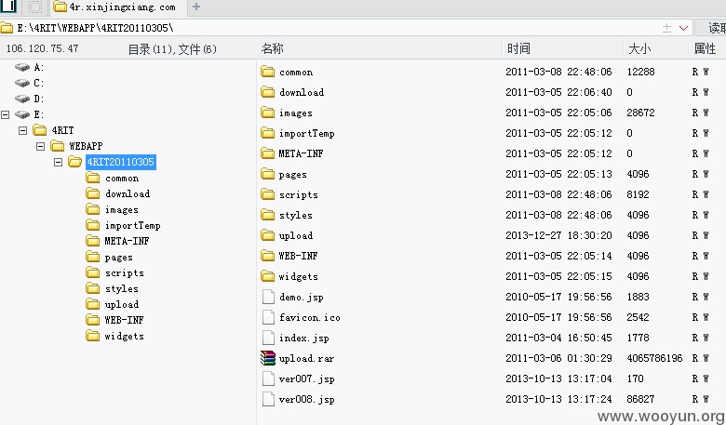Select images folder in the tree
This screenshot has height=425, width=726.
[x=121, y=209]
